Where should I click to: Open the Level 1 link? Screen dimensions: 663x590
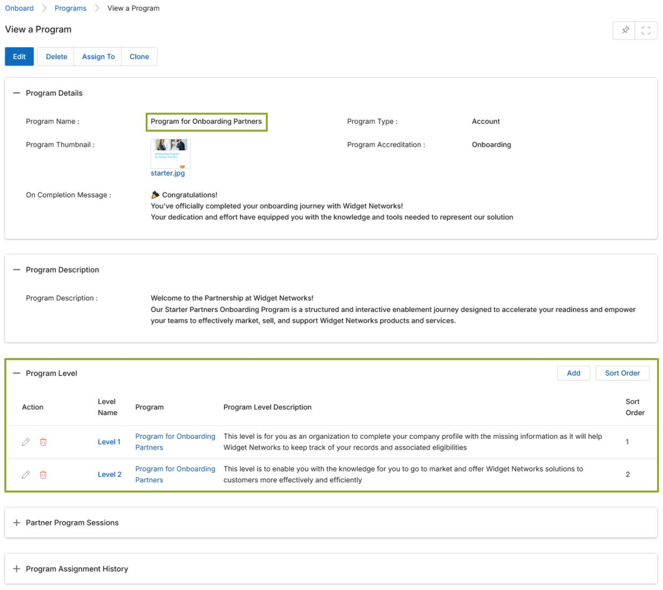109,442
